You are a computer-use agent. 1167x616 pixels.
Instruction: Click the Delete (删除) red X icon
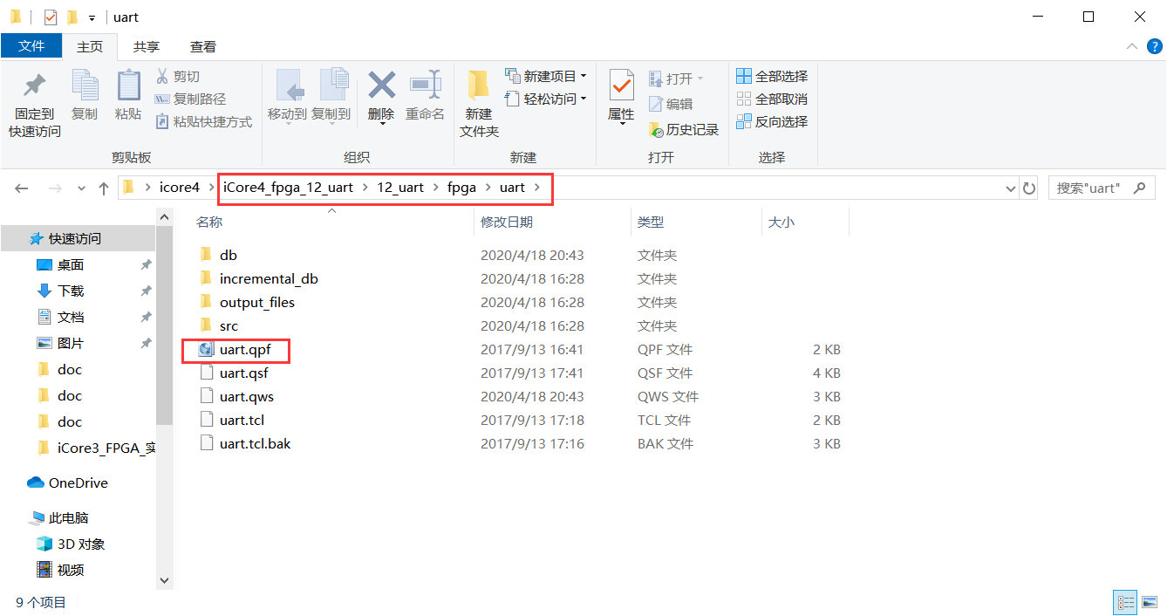pos(381,87)
